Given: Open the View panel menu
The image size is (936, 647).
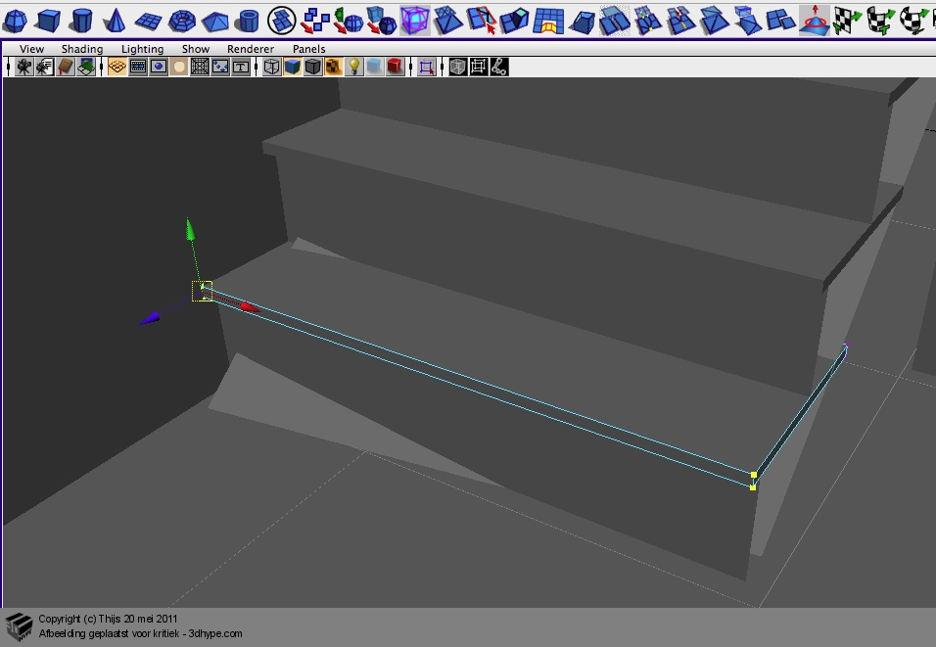Looking at the screenshot, I should pyautogui.click(x=31, y=49).
